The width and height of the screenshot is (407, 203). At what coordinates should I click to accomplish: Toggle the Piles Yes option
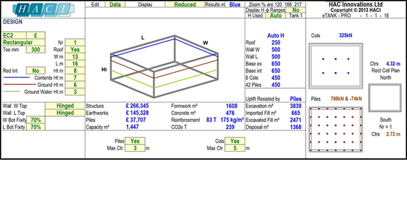(135, 141)
